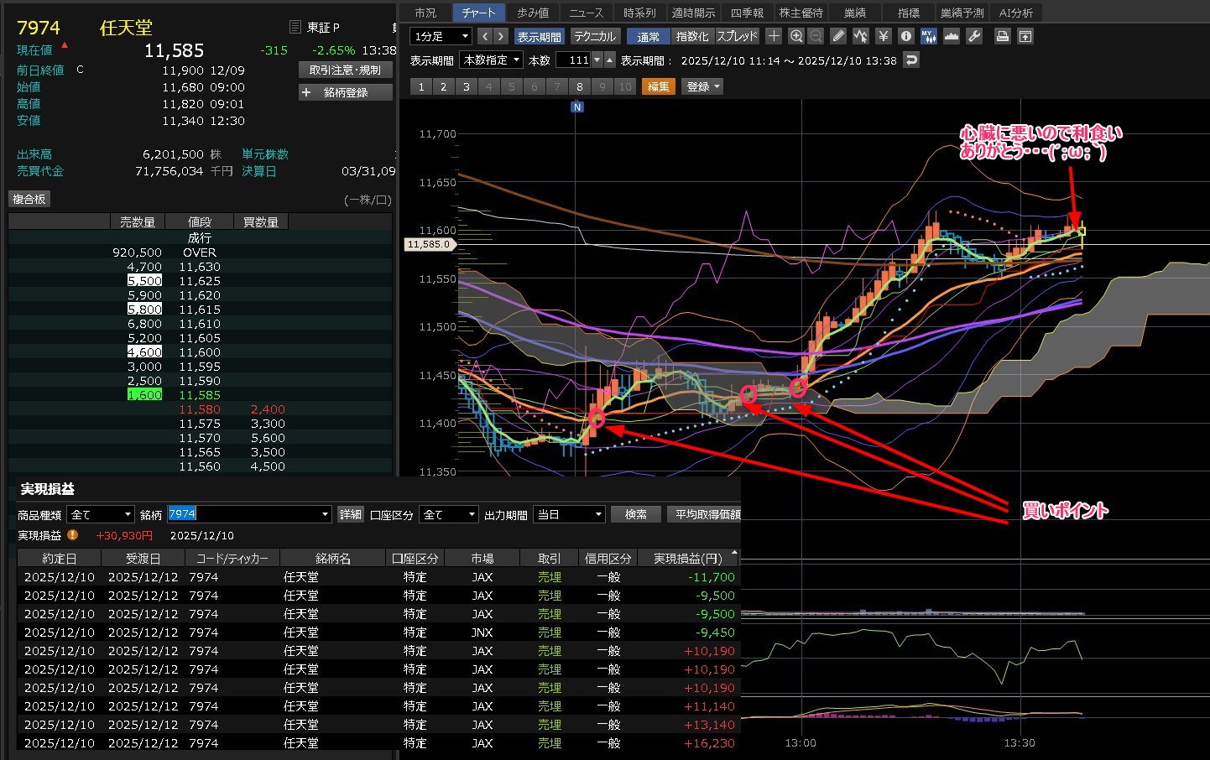This screenshot has width=1210, height=760.
Task: Click the reset display period arrow icon
Action: 911,60
